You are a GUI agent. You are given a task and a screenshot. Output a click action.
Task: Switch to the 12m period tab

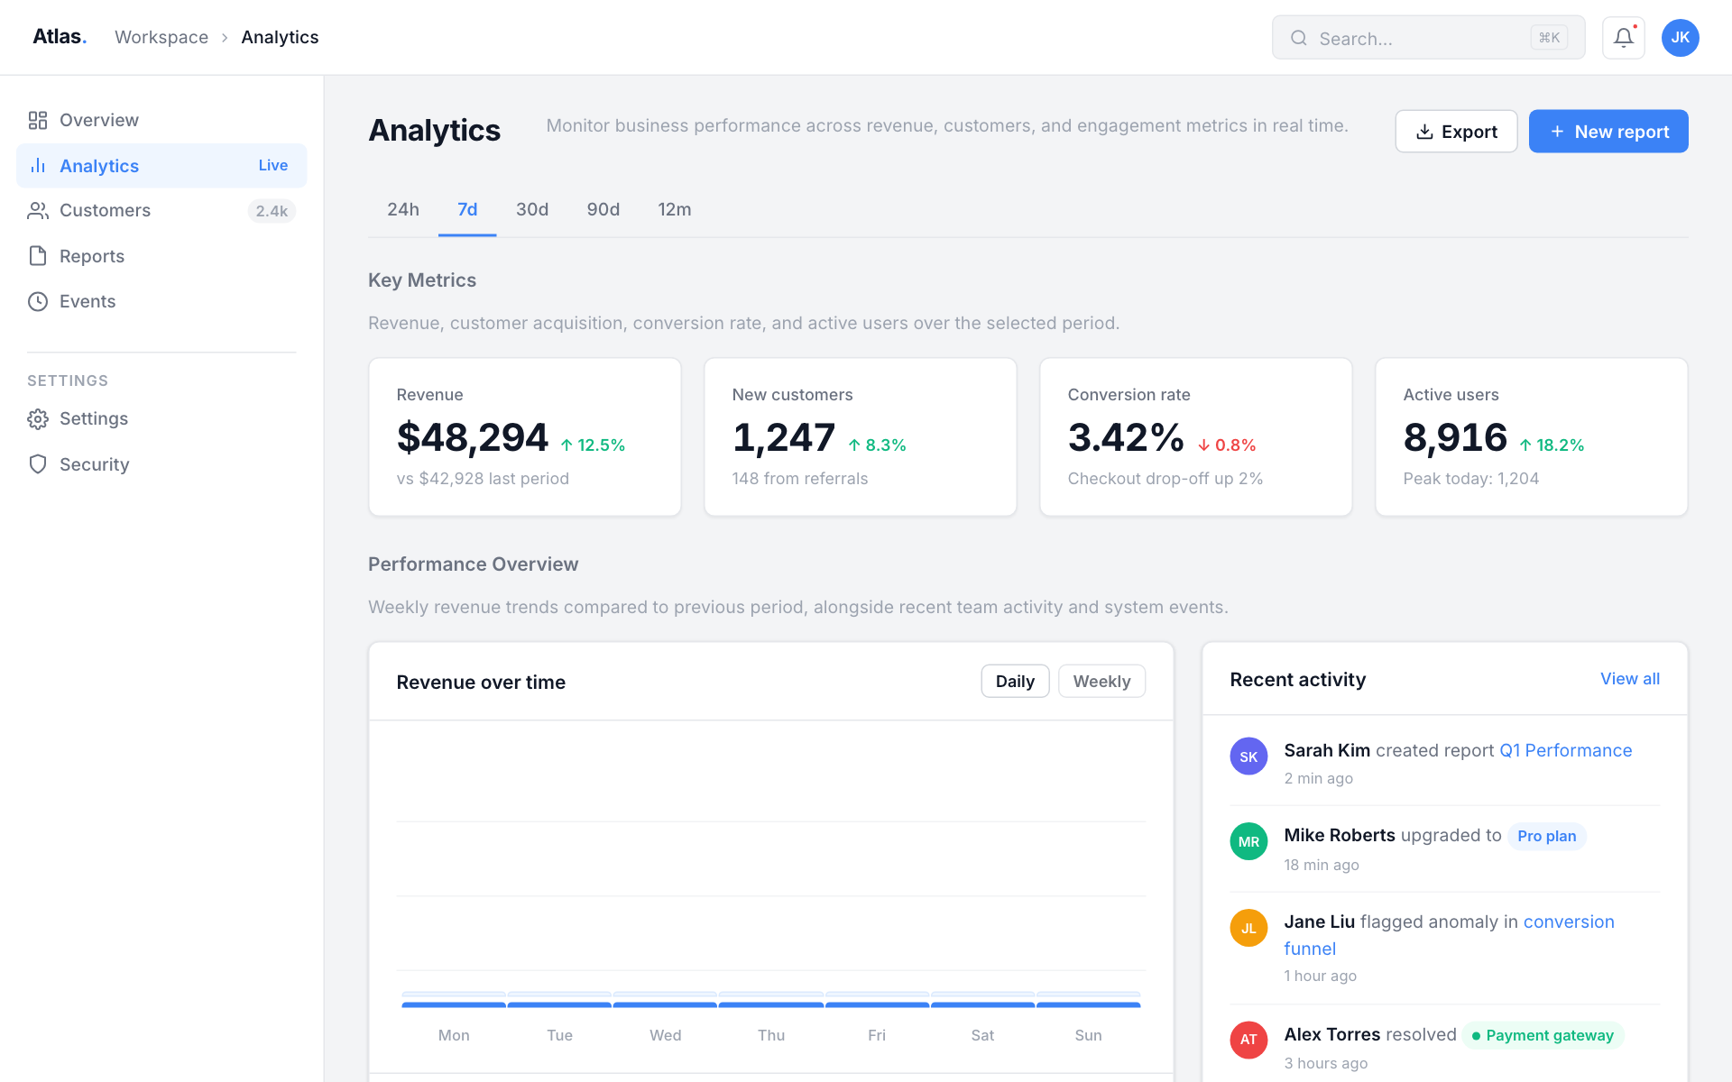675,209
